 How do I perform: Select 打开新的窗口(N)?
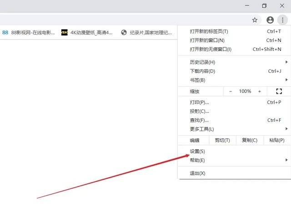tap(235, 40)
